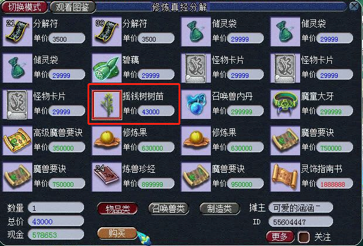Open the 召唤兽类 summons tab
Viewport: 363px width, 246px height.
point(169,209)
